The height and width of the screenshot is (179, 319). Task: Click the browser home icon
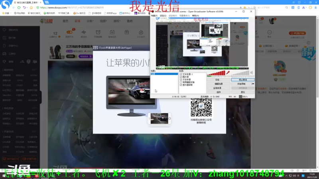(x=31, y=8)
